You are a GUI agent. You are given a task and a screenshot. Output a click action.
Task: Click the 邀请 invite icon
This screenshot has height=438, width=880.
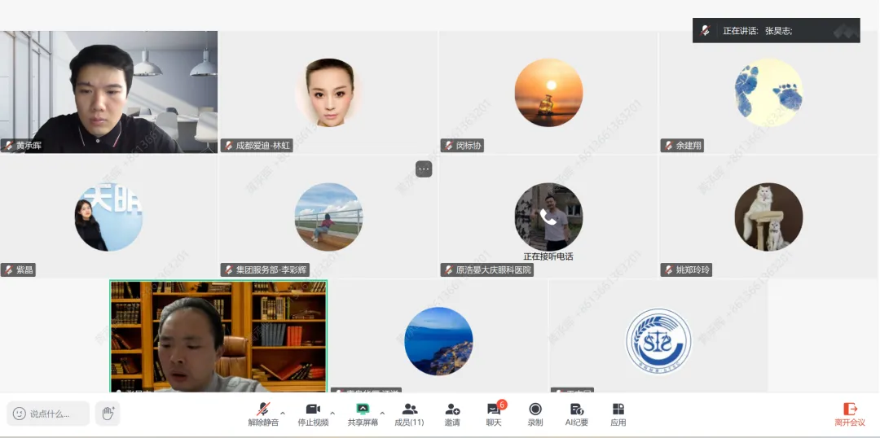click(x=452, y=414)
